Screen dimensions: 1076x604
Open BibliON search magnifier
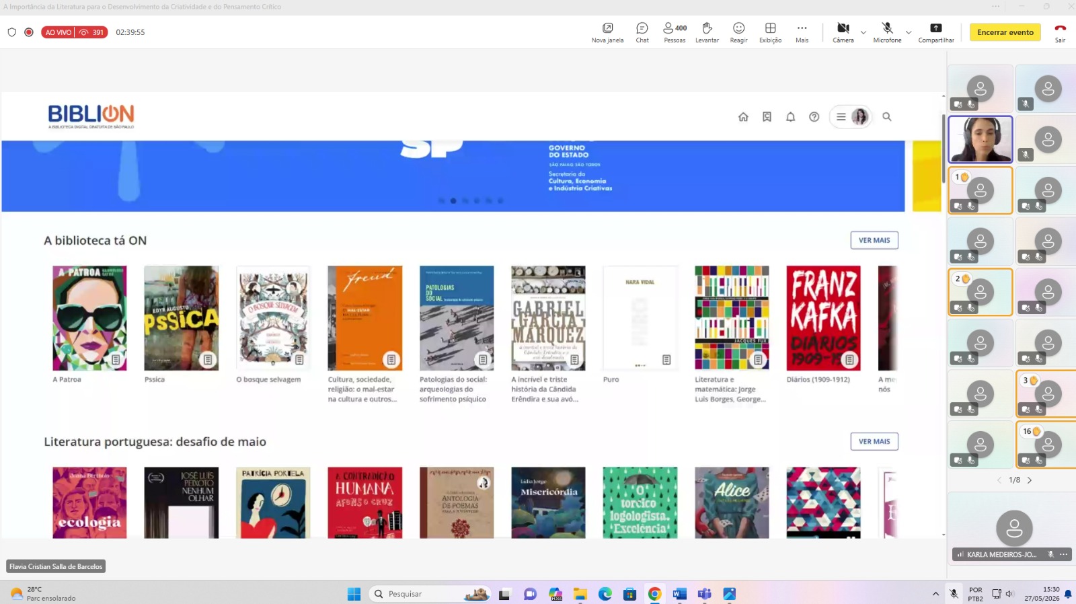[x=887, y=117]
